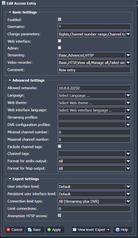Screen dimensions: 138x238
Task: Open the Help button
Action: 123,230
